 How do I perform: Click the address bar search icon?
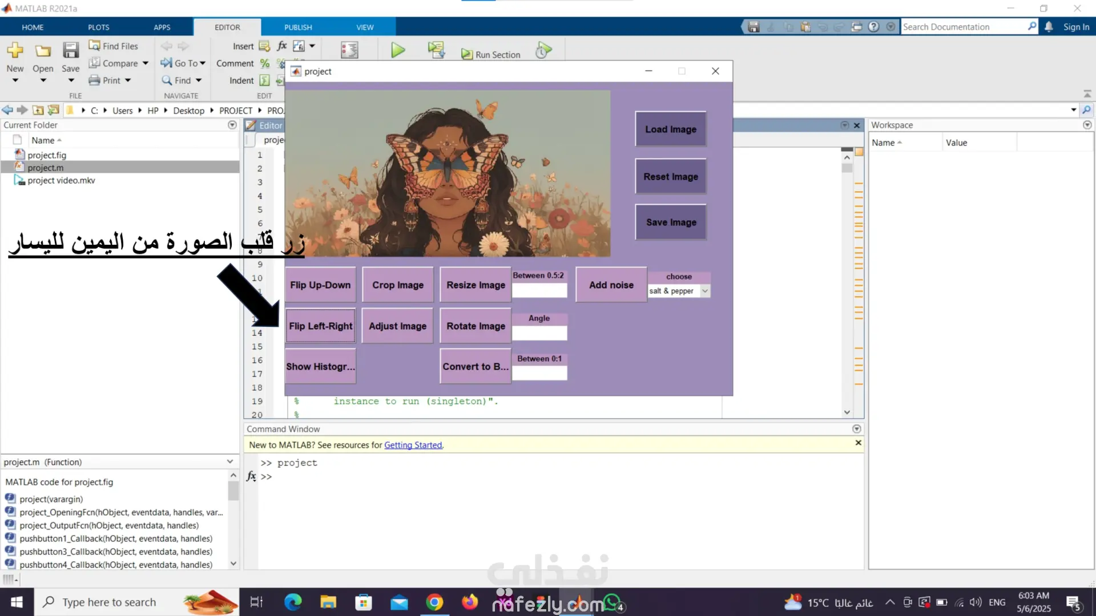tap(1087, 110)
